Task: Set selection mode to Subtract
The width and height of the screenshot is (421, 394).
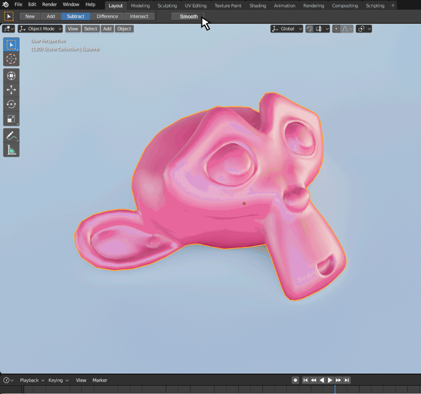Action: pos(75,16)
